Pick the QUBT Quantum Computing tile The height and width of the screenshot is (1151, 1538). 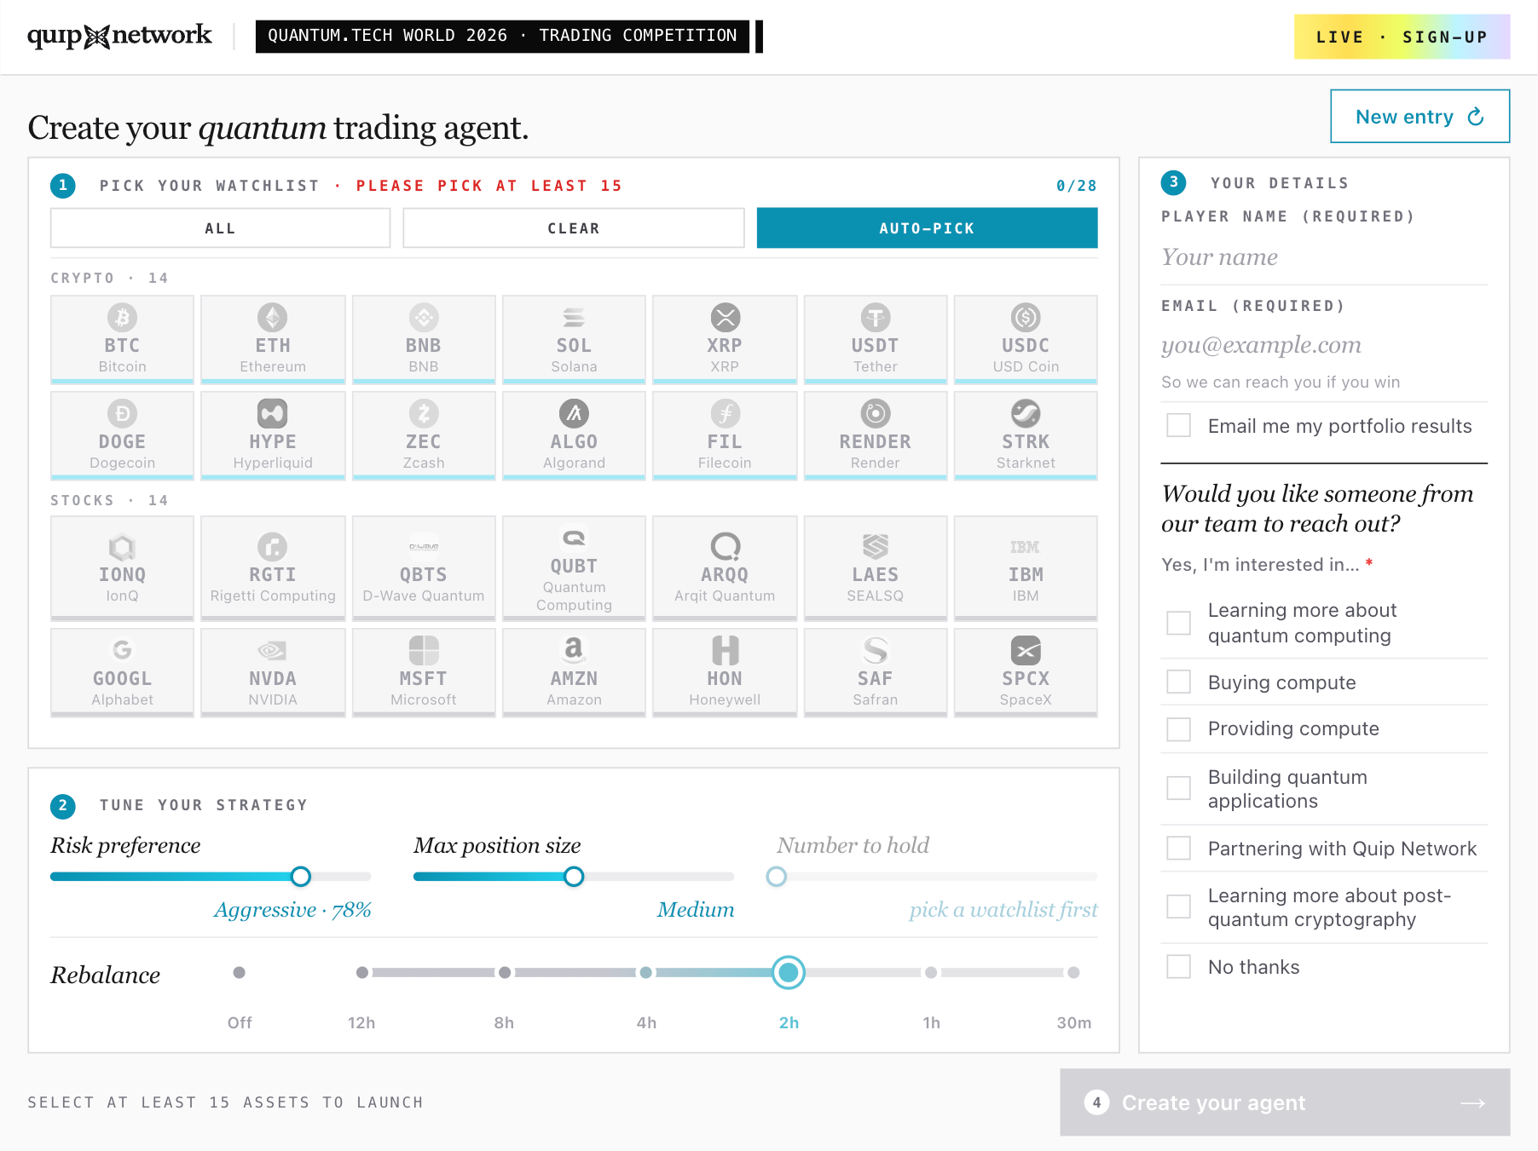pos(574,568)
